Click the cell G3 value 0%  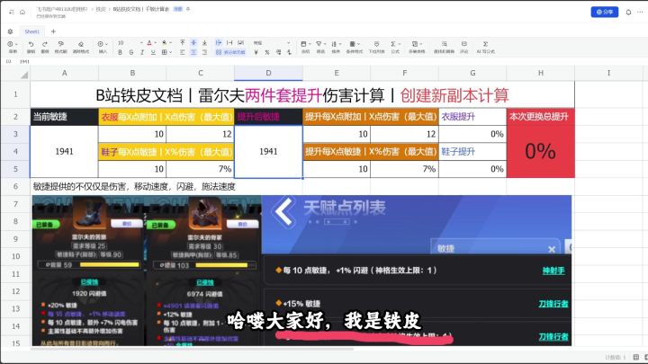tap(472, 134)
